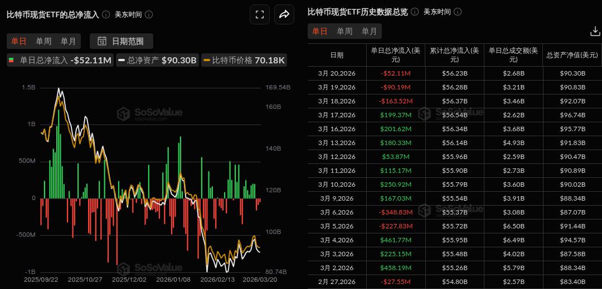The image size is (602, 289).
Task: Click the download icon above the table
Action: click(x=595, y=32)
